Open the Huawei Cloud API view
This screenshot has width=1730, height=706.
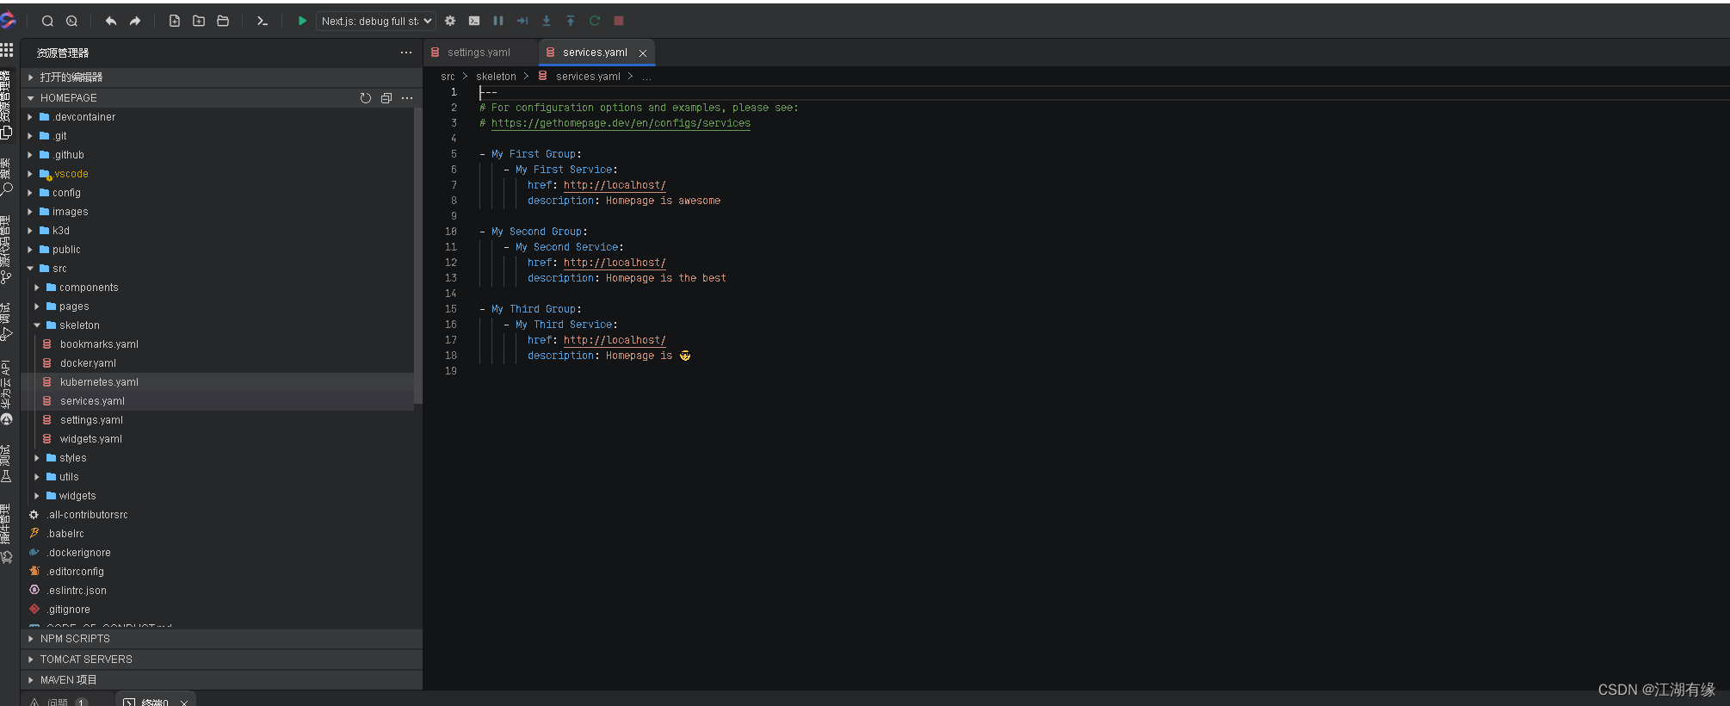point(6,393)
